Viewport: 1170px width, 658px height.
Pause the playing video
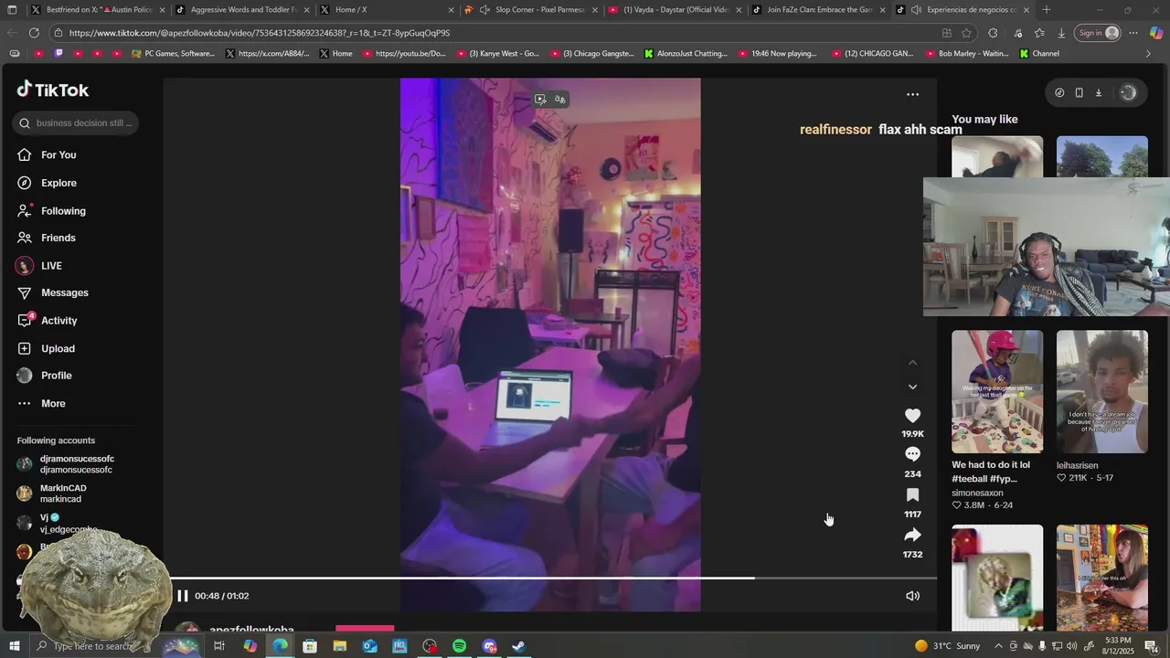click(x=183, y=596)
